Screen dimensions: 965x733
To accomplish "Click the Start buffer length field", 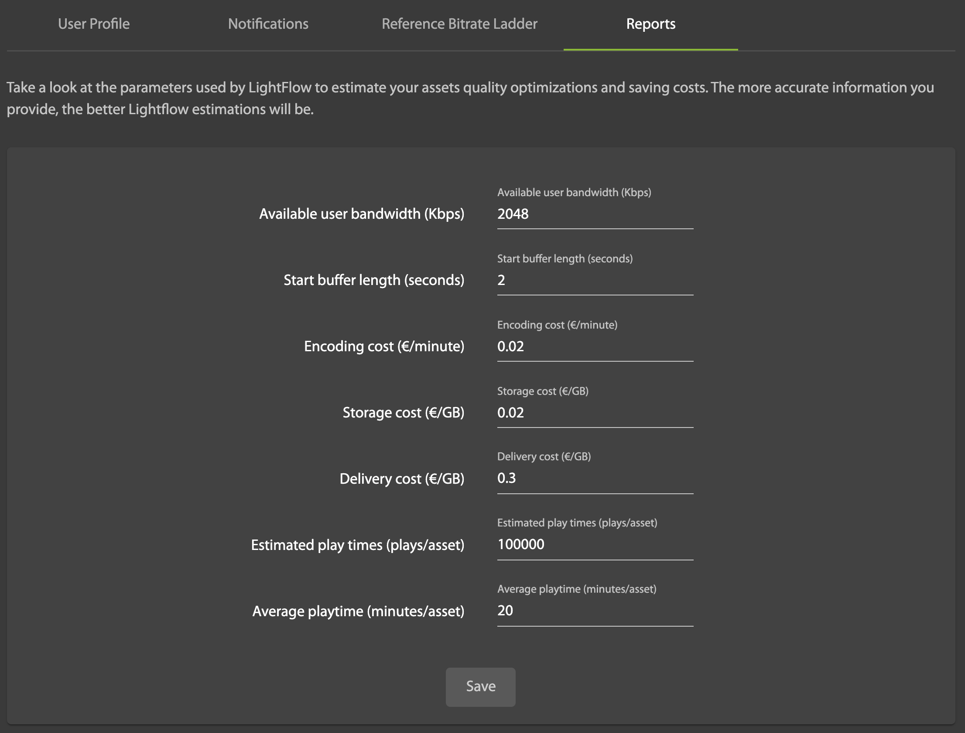I will [595, 280].
